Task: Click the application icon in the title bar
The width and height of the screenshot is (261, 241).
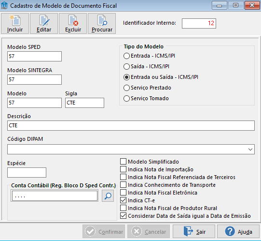Action: 4,5
